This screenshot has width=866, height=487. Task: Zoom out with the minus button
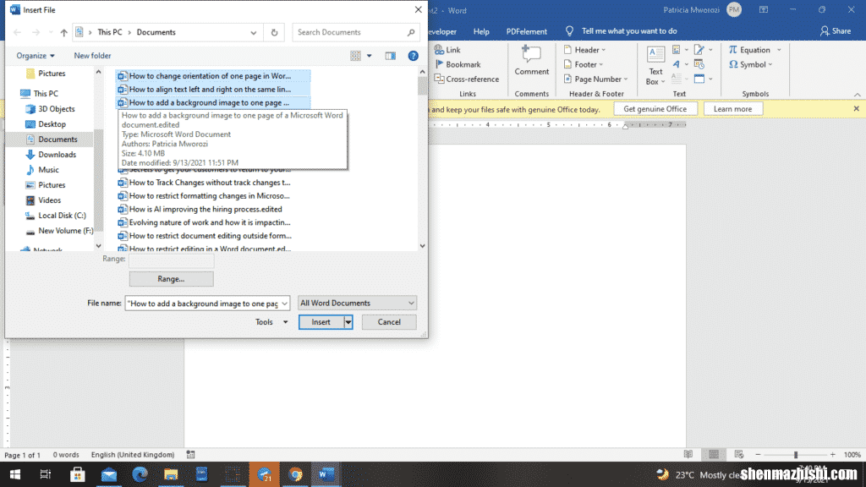759,454
